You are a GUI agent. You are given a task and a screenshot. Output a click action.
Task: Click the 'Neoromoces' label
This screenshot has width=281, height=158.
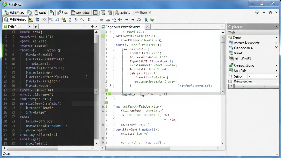point(243,81)
